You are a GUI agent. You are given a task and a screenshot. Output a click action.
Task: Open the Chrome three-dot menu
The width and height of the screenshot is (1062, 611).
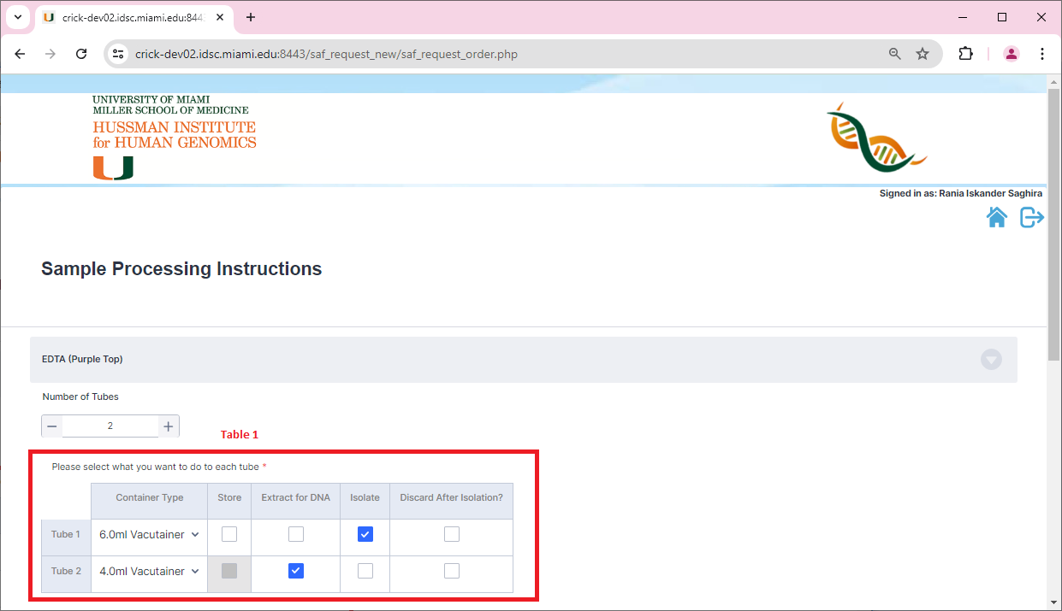tap(1042, 54)
